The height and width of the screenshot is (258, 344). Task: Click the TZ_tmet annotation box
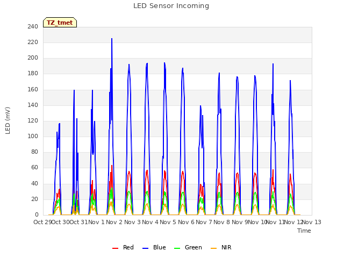point(60,23)
